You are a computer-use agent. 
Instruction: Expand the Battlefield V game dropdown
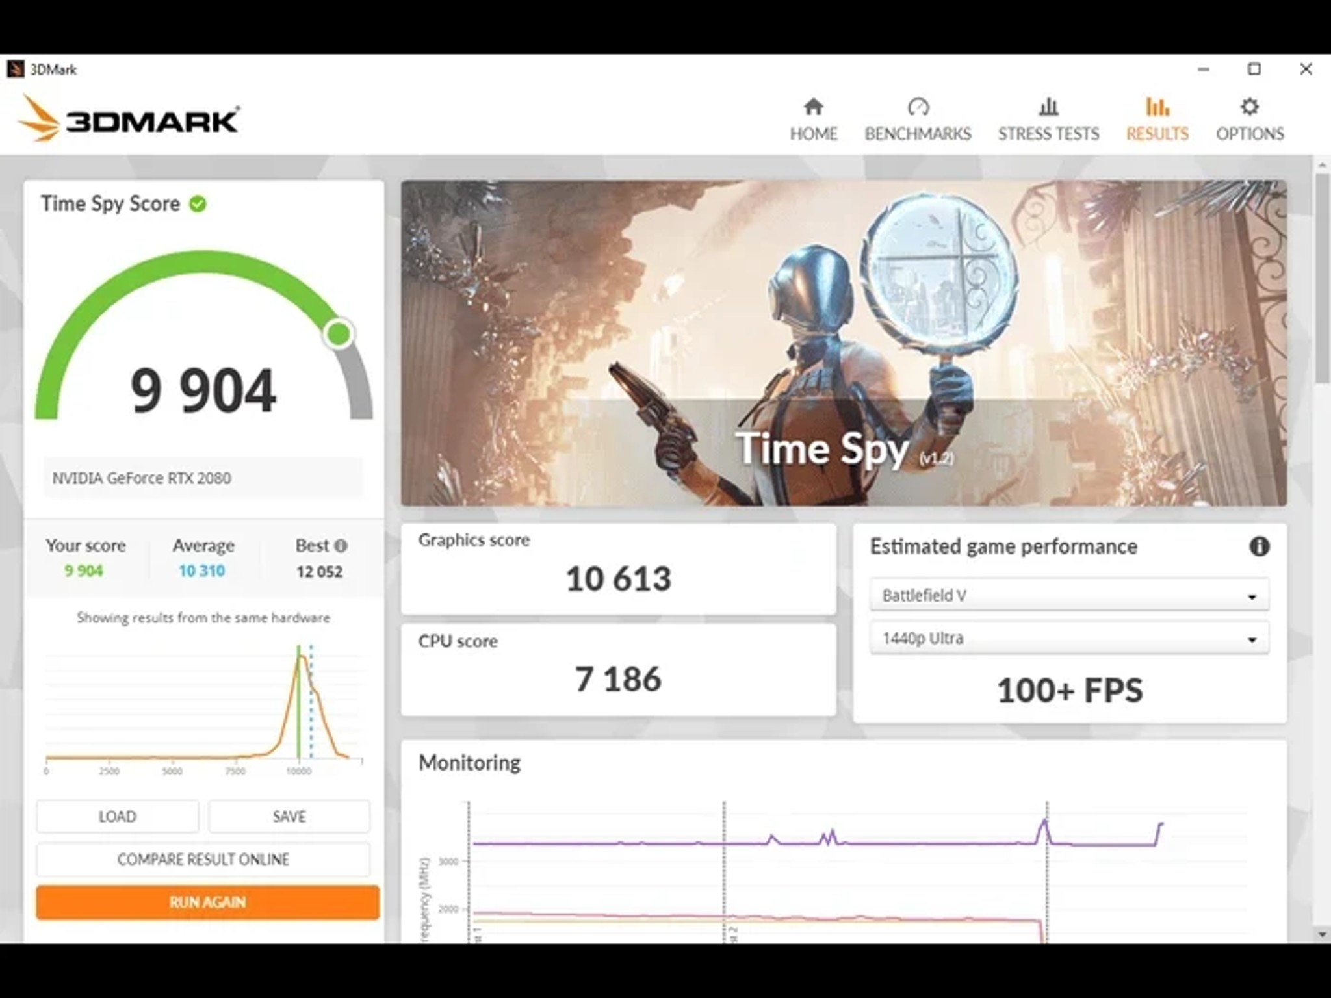click(x=1069, y=595)
